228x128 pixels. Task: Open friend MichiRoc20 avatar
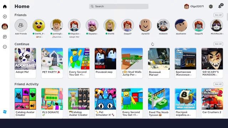(217, 25)
